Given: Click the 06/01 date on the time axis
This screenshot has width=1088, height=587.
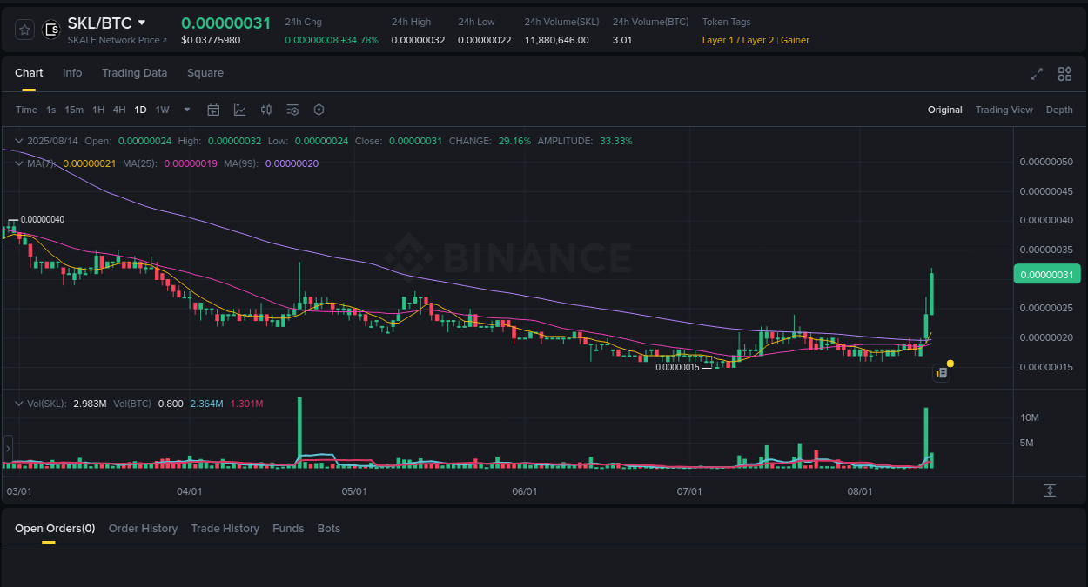Looking at the screenshot, I should pyautogui.click(x=524, y=491).
